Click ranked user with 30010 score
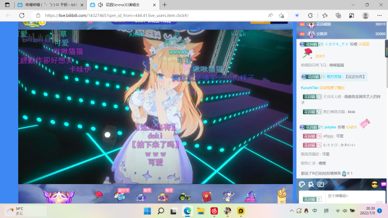The width and height of the screenshot is (388, 218). [x=342, y=24]
